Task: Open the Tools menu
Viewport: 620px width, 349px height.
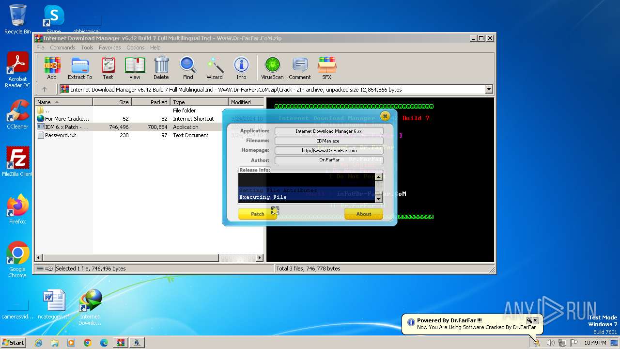Action: pos(87,48)
